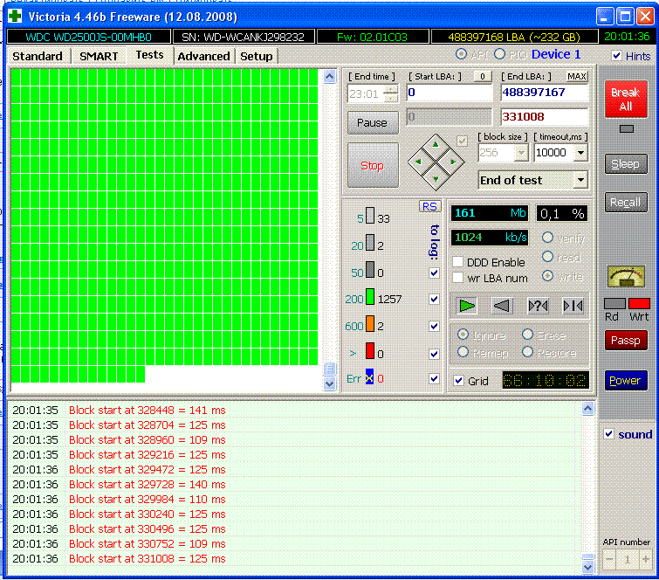
Task: Open the Standard tab
Action: tap(38, 57)
